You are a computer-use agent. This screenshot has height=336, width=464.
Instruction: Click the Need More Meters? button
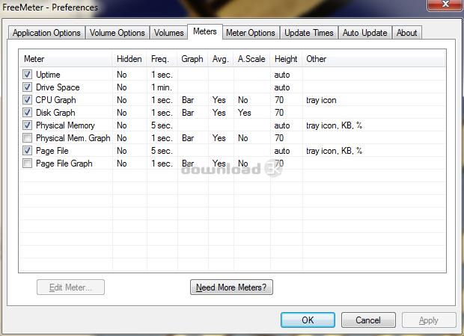pos(231,287)
